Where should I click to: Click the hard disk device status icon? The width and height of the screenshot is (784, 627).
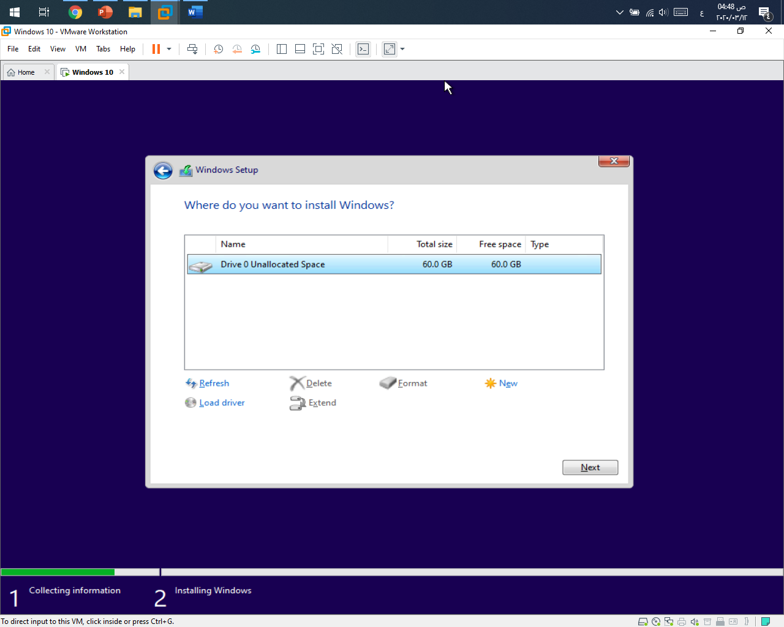(643, 621)
